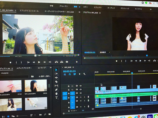Toggle lock on track V3
This screenshot has width=158, height=118.
(69, 86)
